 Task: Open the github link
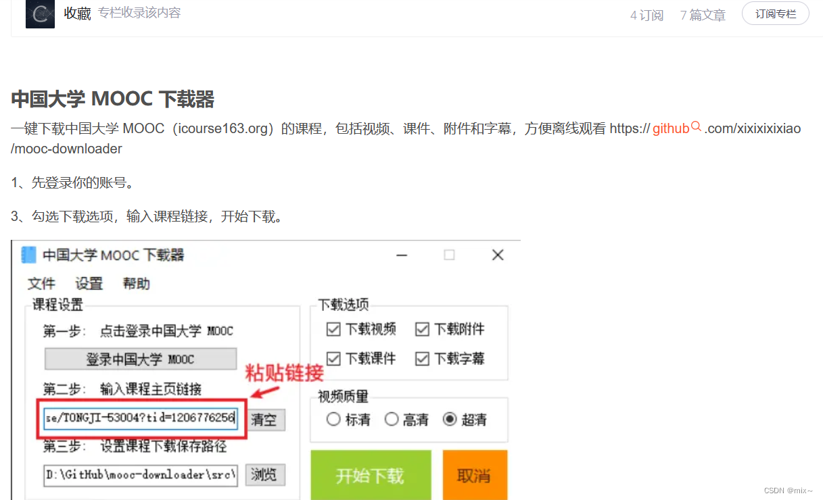tap(671, 128)
